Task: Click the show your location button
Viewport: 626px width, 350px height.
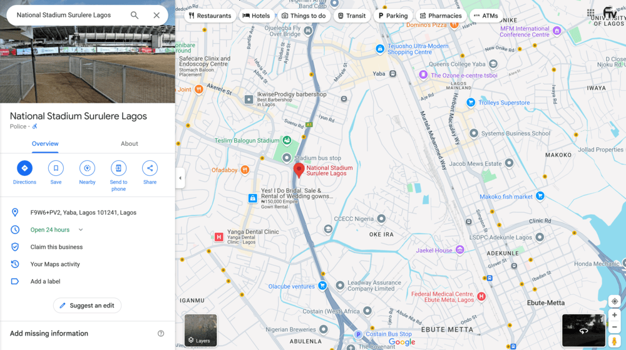Action: point(615,301)
